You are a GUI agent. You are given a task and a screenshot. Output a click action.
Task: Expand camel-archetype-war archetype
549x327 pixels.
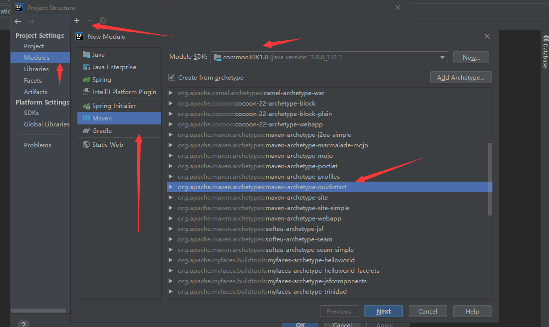pyautogui.click(x=171, y=93)
